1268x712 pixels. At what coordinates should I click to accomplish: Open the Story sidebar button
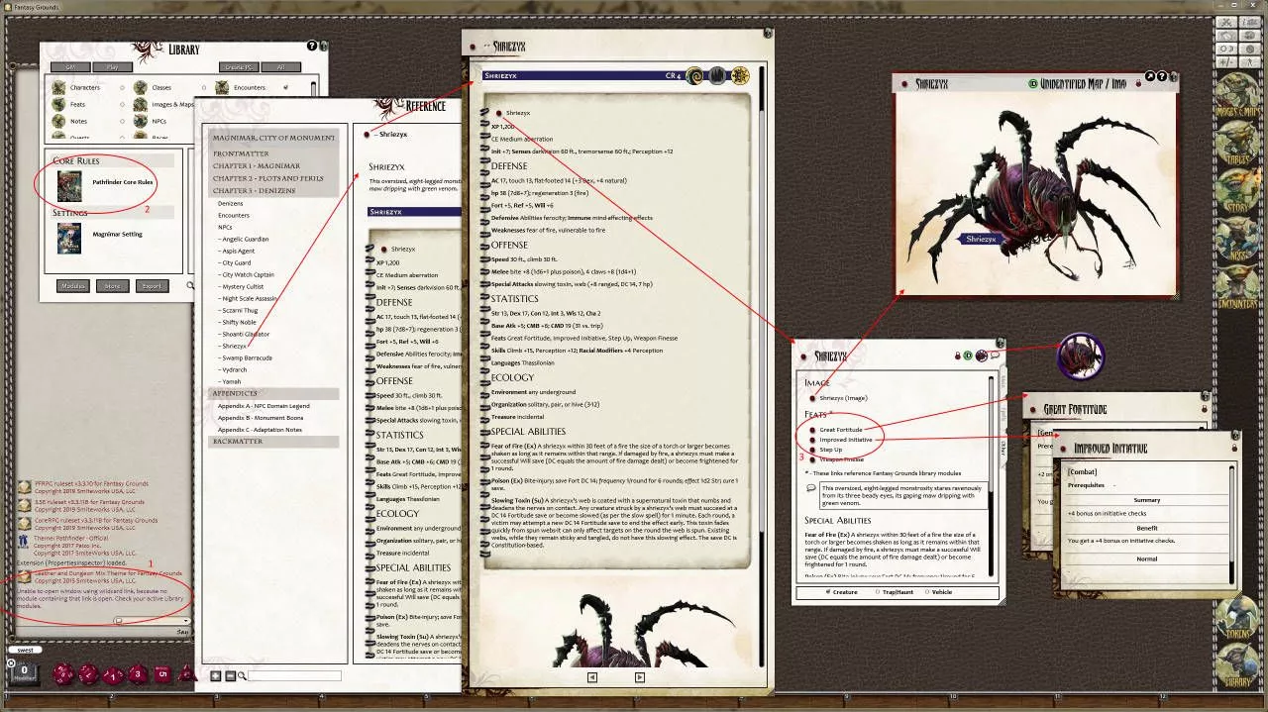point(1236,188)
